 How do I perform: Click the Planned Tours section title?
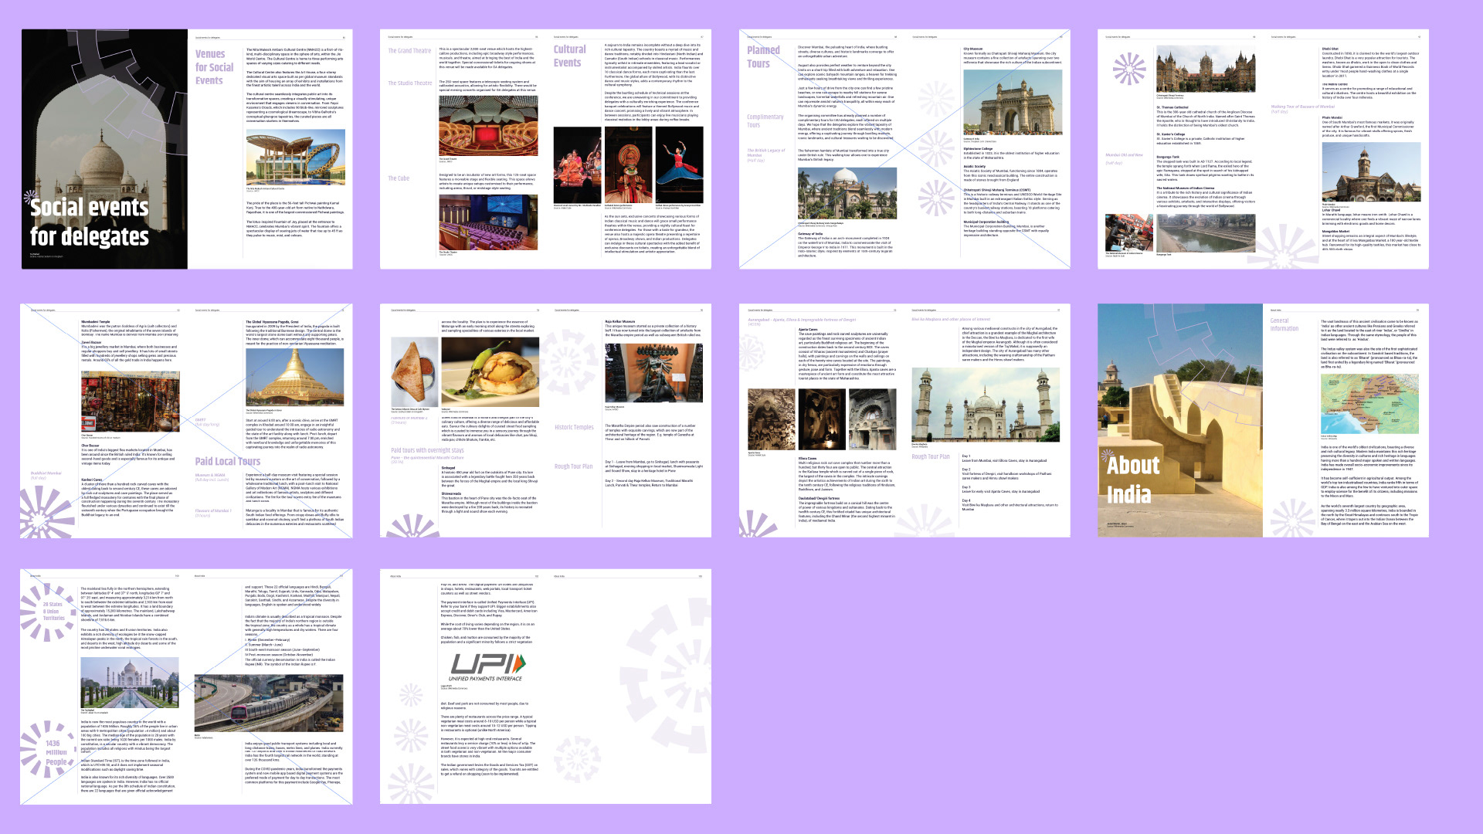763,56
